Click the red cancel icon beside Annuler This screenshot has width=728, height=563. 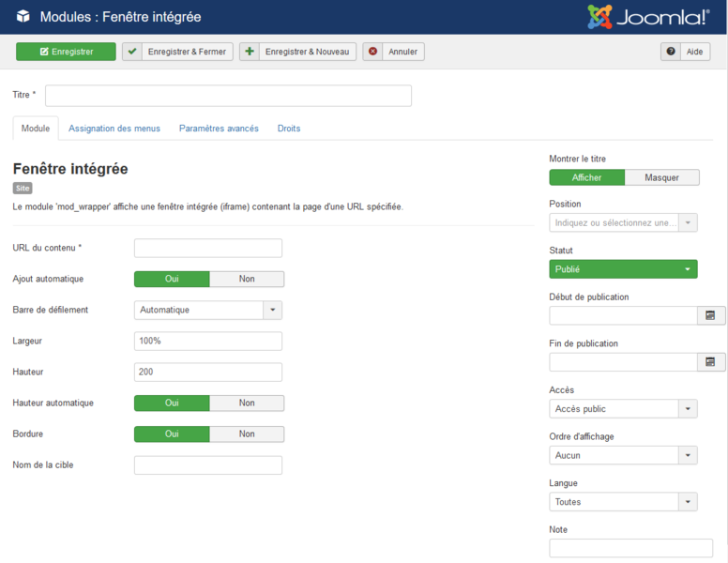point(372,52)
